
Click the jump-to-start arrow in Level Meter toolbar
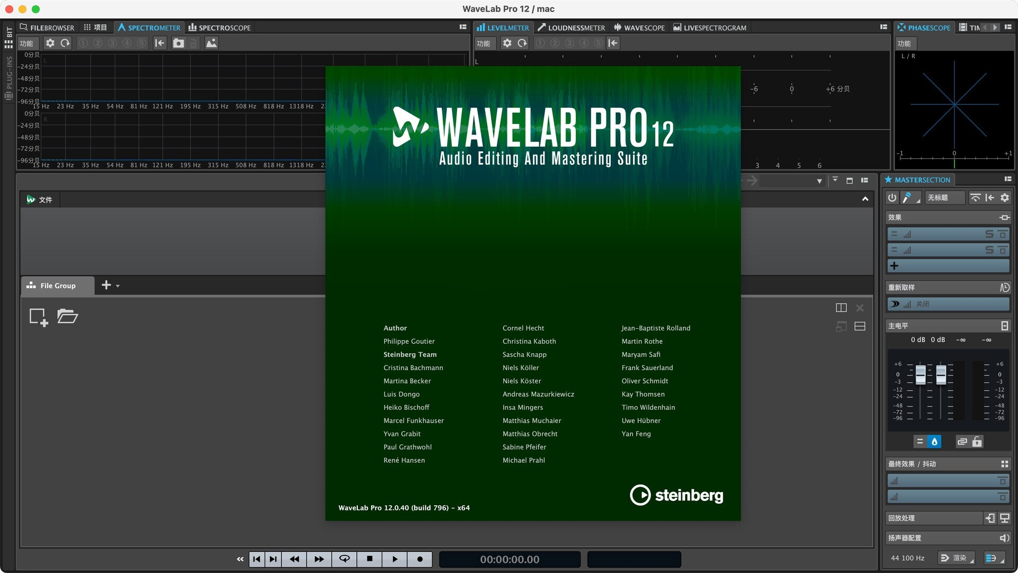(613, 43)
